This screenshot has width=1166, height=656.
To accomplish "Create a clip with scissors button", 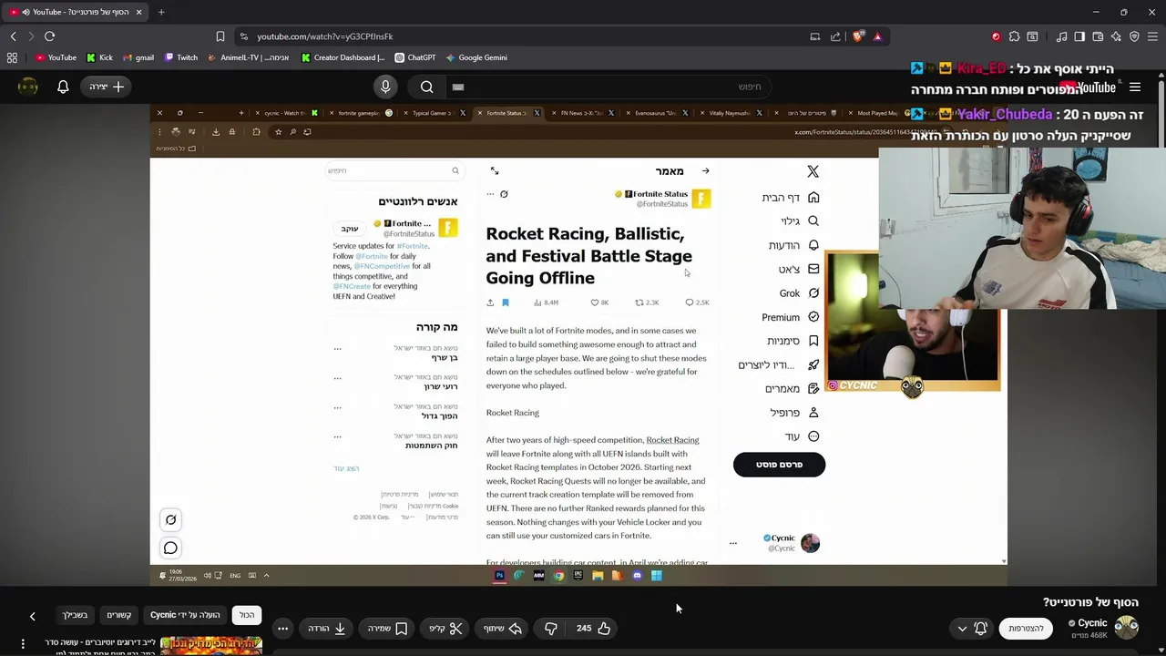I will click(445, 629).
